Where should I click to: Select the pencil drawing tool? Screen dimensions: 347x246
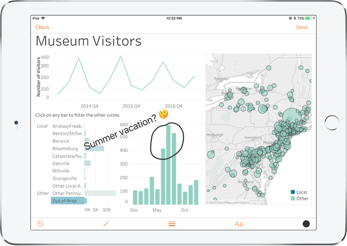tap(106, 224)
